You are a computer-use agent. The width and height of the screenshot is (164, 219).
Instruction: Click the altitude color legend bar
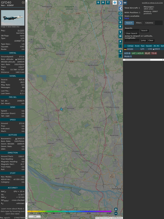pyautogui.click(x=69, y=211)
